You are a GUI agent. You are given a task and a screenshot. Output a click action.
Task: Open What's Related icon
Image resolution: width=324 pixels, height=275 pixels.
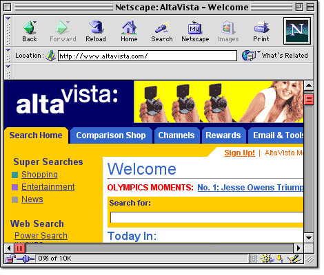point(249,56)
